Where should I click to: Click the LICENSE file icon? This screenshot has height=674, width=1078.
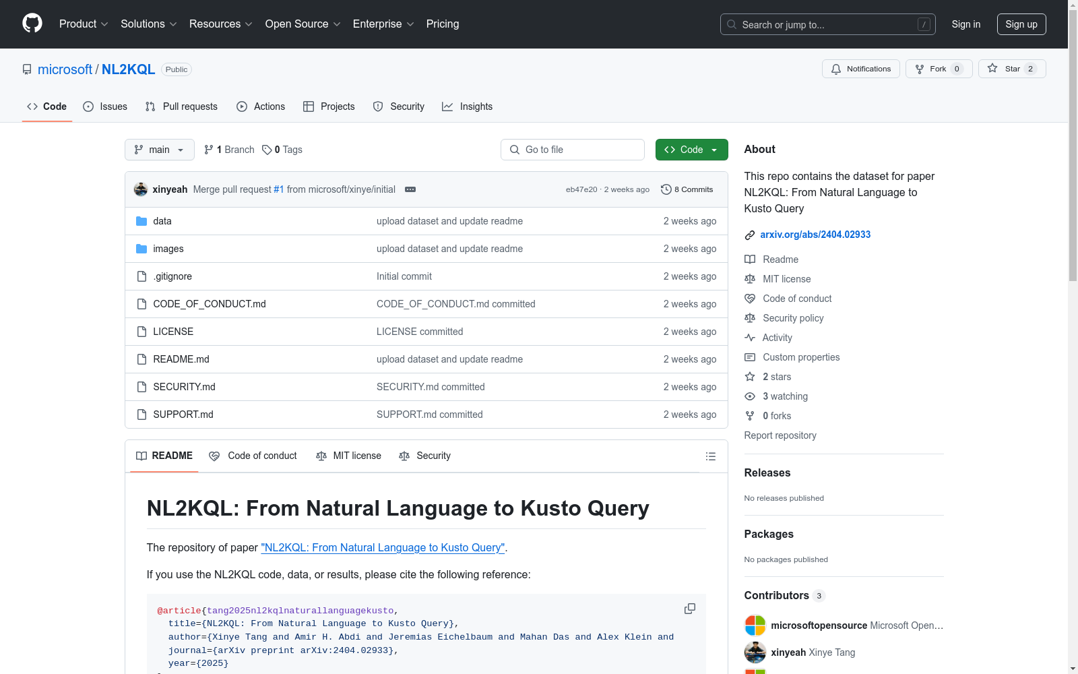(x=141, y=332)
